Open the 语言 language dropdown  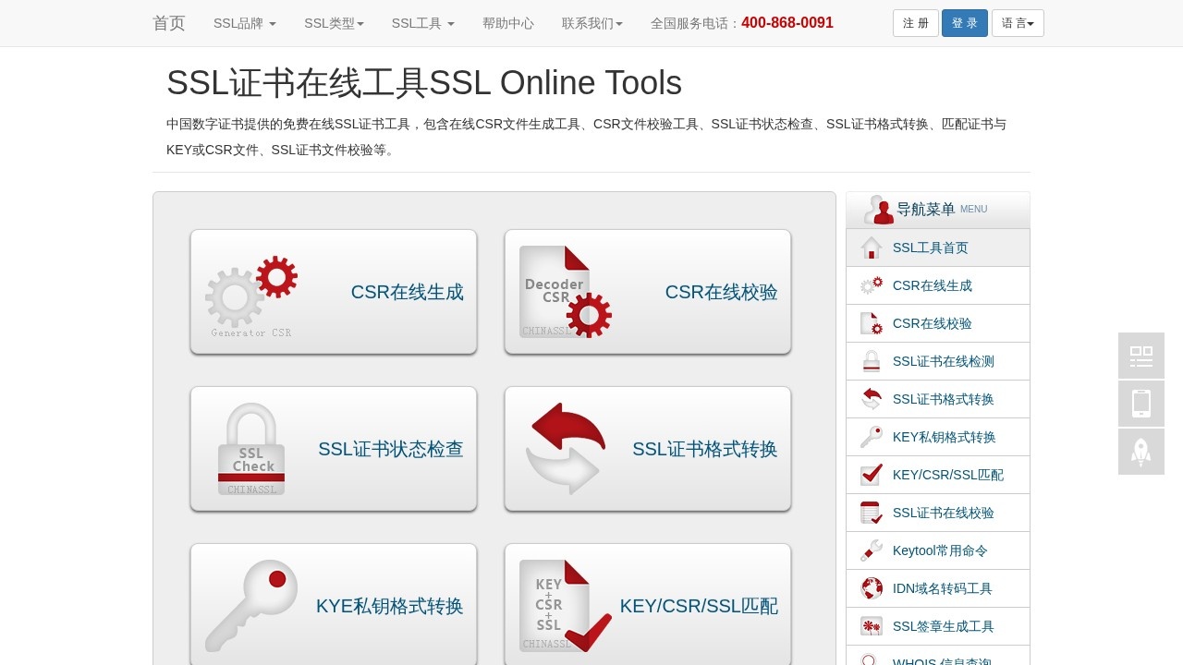click(1018, 23)
